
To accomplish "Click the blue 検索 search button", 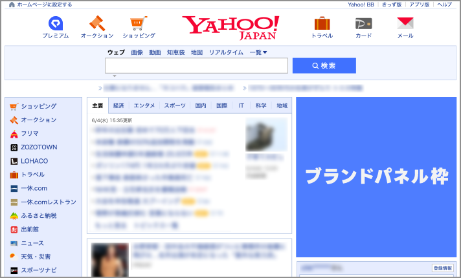I will tap(324, 66).
